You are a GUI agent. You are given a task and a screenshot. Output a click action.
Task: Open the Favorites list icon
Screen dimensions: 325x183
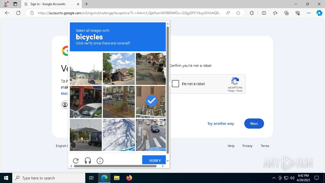[275, 13]
